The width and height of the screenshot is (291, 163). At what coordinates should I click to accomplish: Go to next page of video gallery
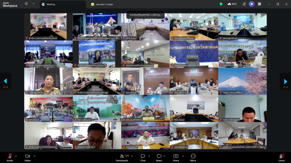(286, 81)
